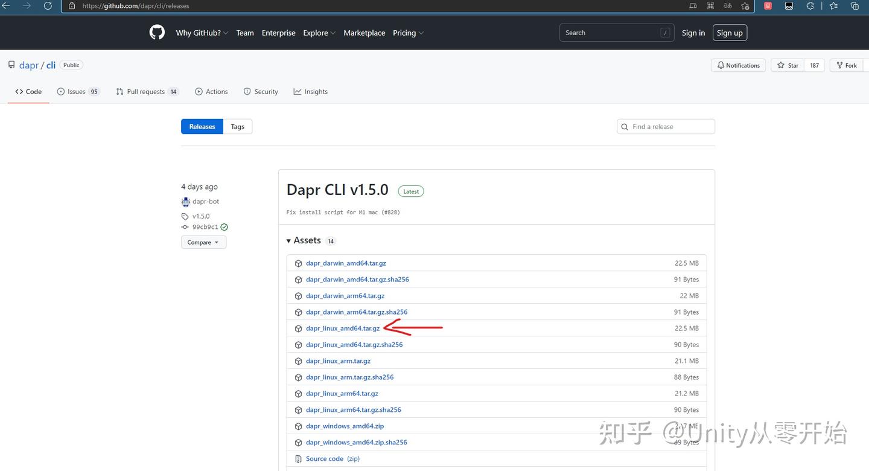Click the package icon beside dapr_darwin_arm64.tar.gz

298,296
